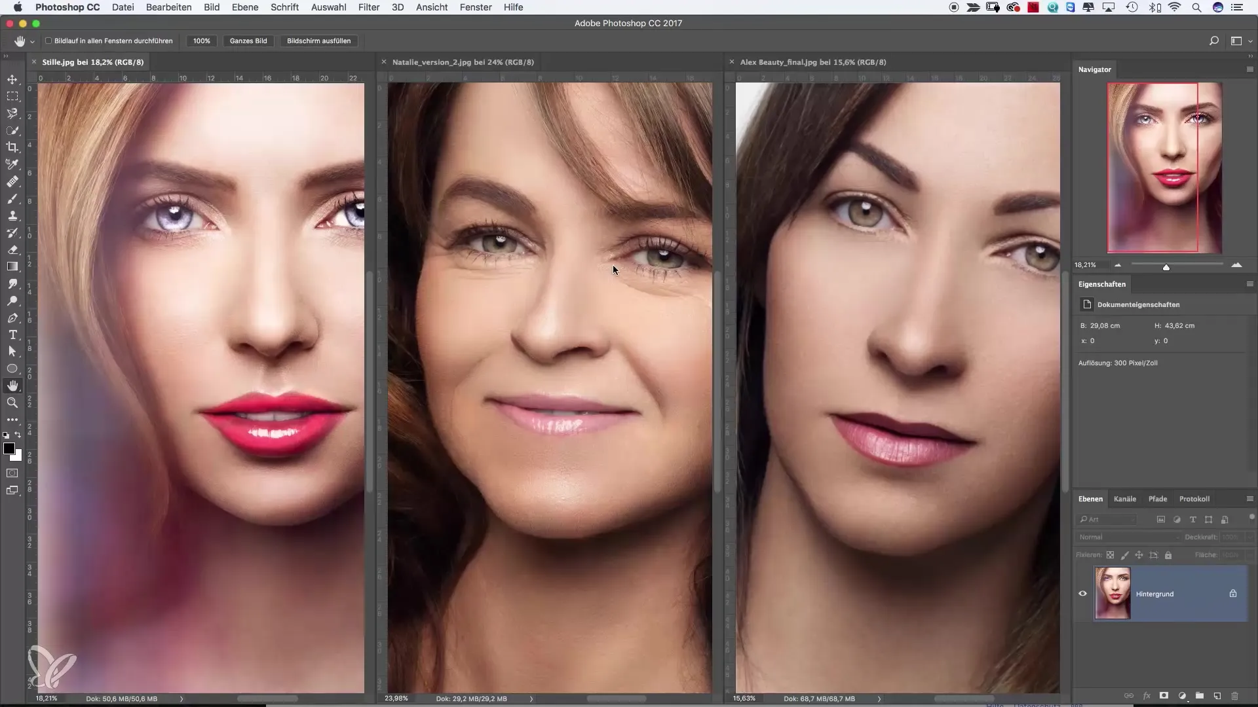Expand Stille.jpg status bar info arrow
Image resolution: width=1258 pixels, height=707 pixels.
[181, 698]
